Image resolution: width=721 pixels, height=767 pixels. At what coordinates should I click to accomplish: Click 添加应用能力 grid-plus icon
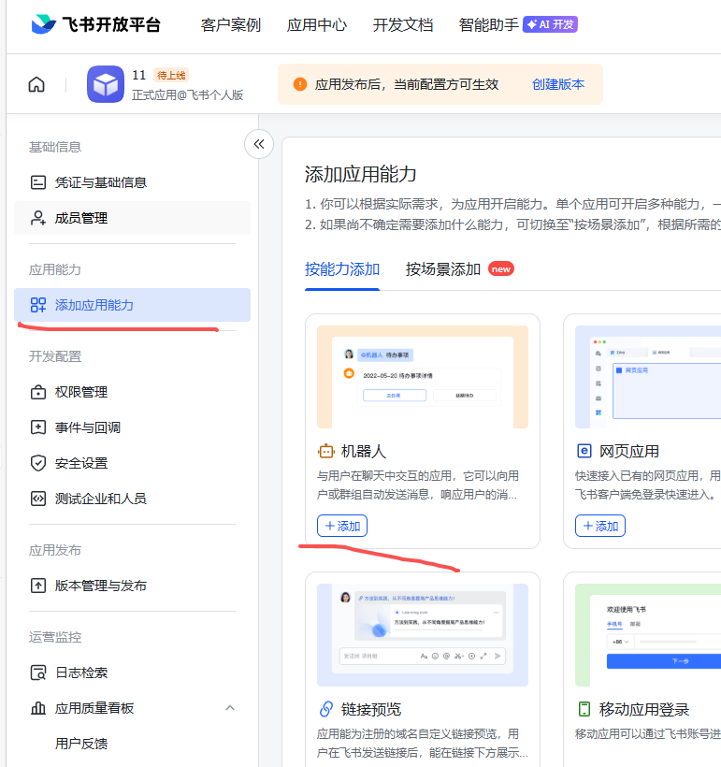(x=38, y=305)
